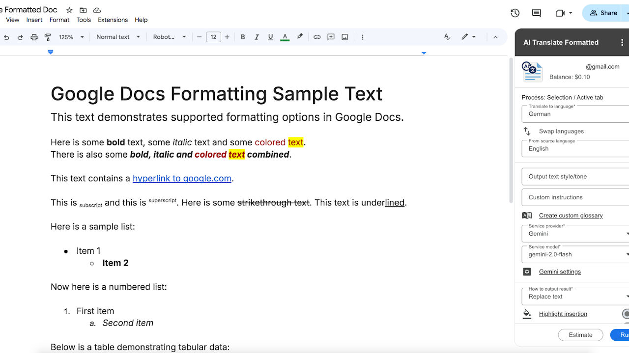Check the cloud save status icon
629x353 pixels.
(x=97, y=10)
